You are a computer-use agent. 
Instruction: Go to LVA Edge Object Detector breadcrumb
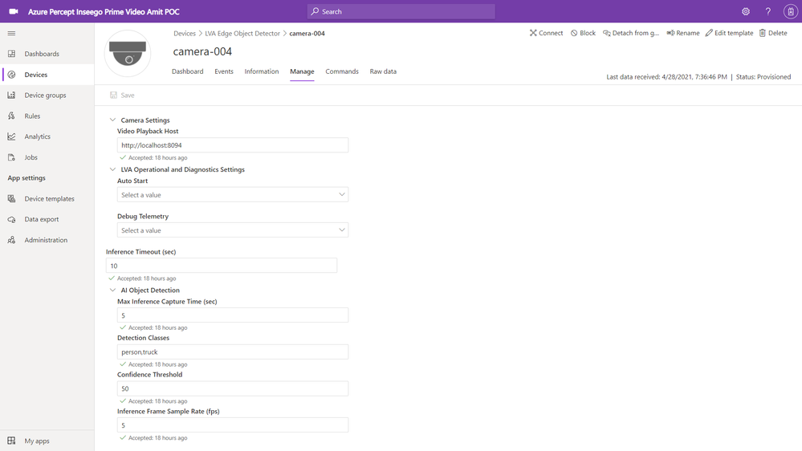point(242,33)
